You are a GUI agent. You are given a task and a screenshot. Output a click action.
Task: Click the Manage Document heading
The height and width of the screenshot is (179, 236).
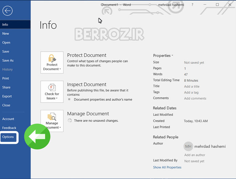(88, 114)
